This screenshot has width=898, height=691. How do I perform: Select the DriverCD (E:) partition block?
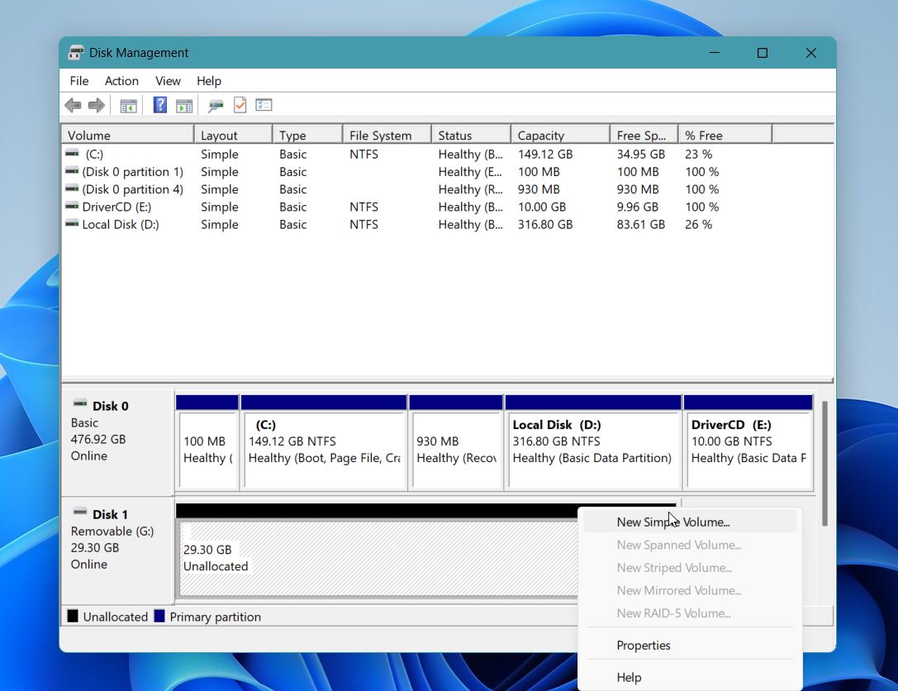pos(748,442)
